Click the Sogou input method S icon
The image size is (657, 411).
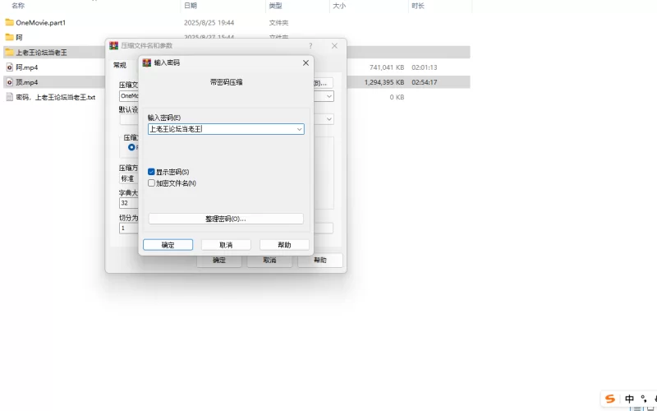pyautogui.click(x=610, y=399)
